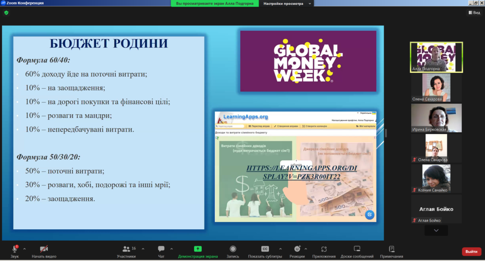Select Алла Подгорна video thumbnail
The image size is (485, 261).
point(436,57)
